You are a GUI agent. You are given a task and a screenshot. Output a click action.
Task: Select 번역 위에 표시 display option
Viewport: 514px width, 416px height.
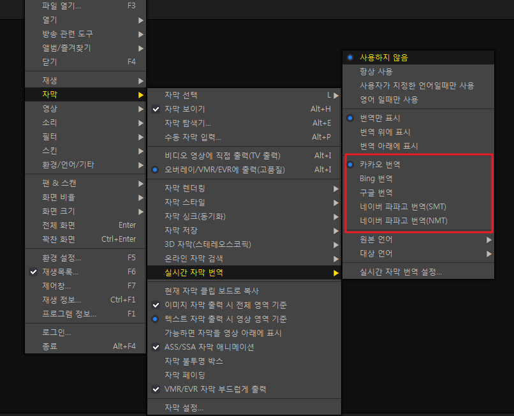pyautogui.click(x=418, y=132)
